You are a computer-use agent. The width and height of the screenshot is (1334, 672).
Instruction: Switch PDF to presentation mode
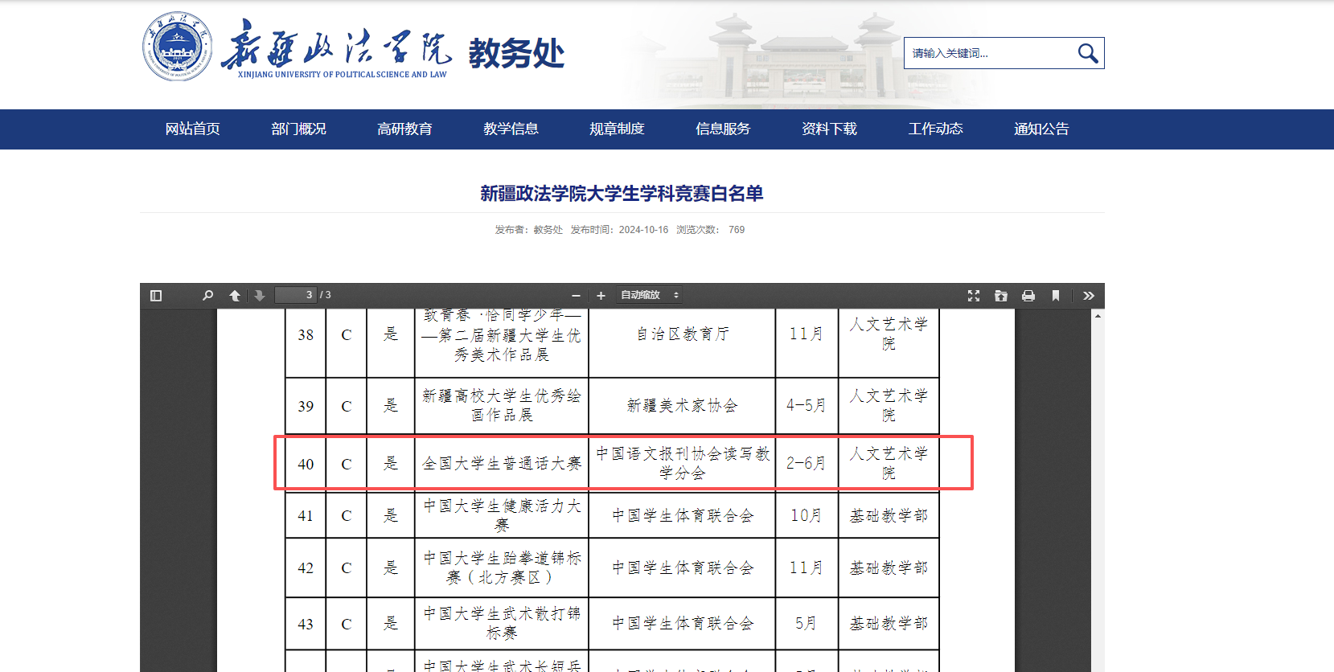[x=974, y=296]
